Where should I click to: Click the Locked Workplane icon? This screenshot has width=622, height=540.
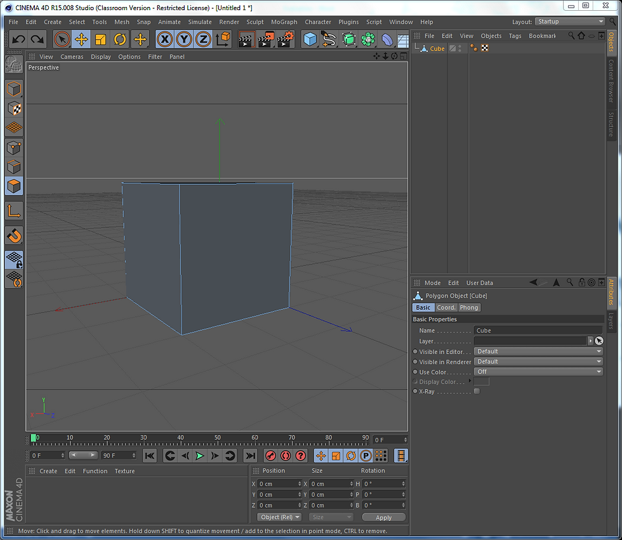tap(14, 260)
